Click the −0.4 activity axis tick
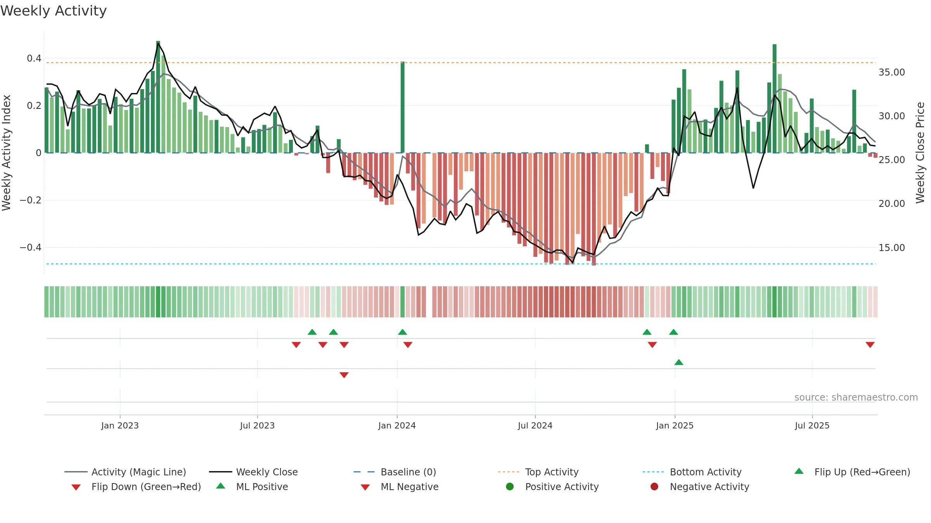 31,248
